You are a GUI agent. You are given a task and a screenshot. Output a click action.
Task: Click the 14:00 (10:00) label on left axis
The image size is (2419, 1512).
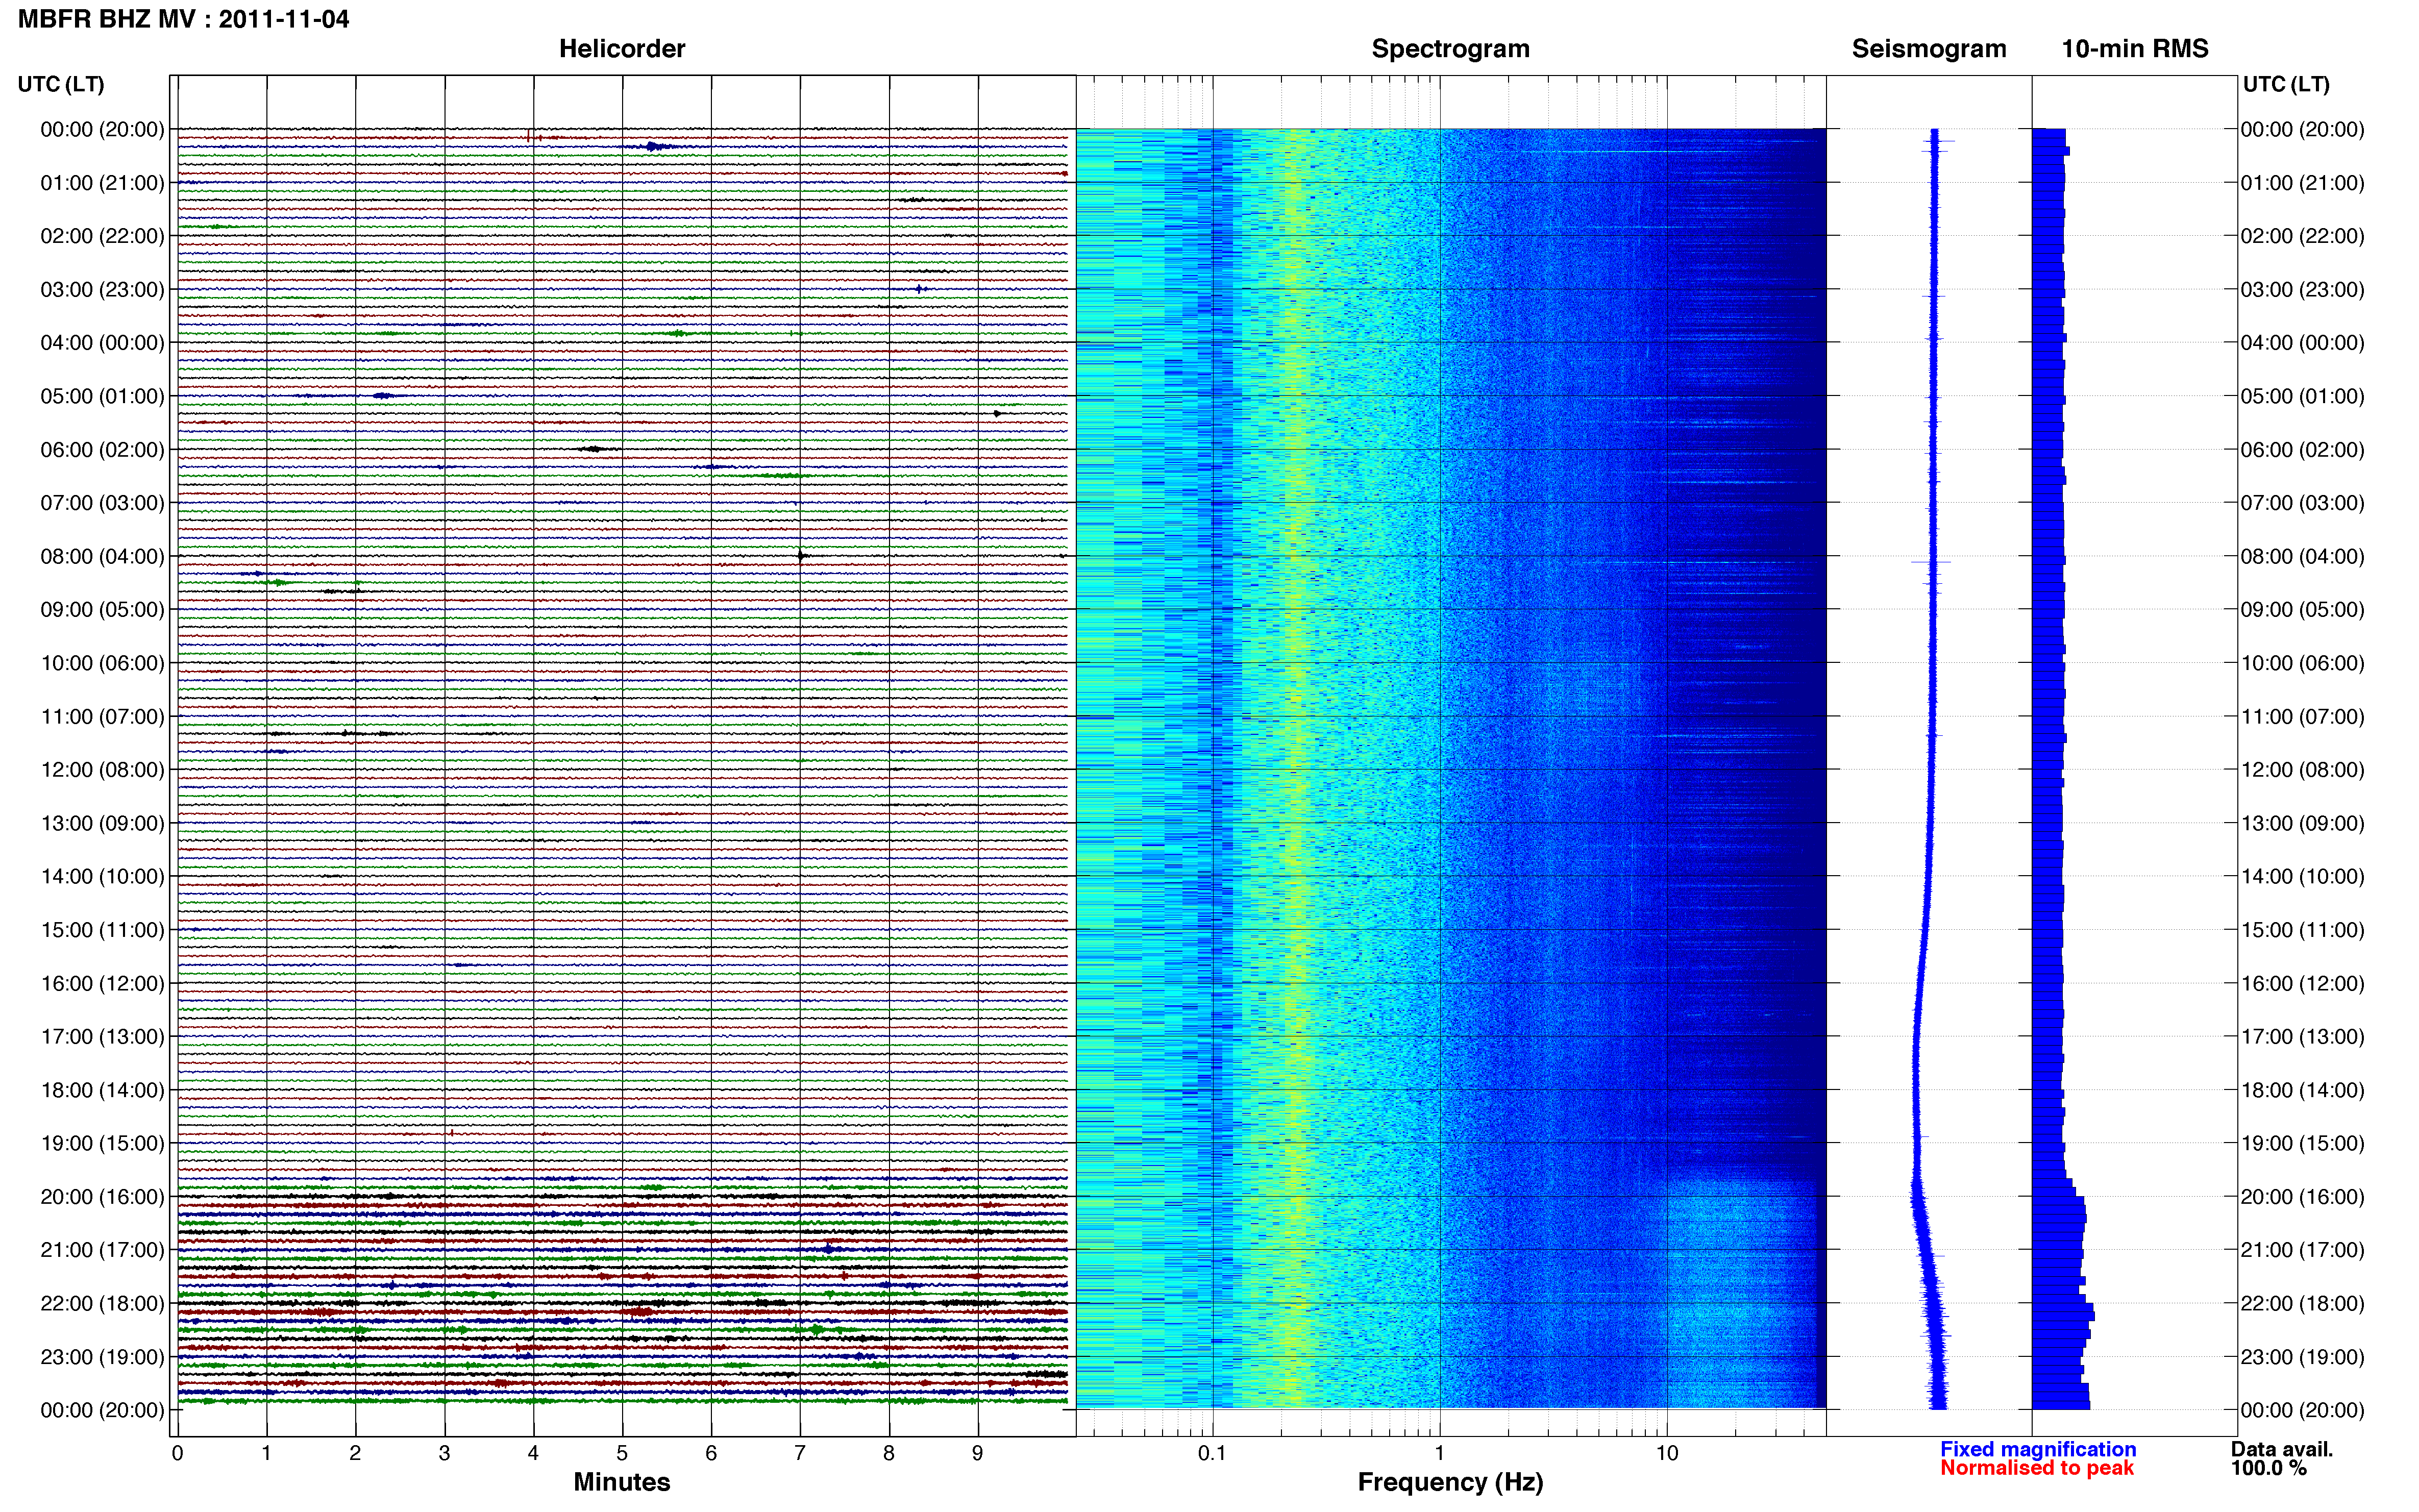(x=102, y=877)
